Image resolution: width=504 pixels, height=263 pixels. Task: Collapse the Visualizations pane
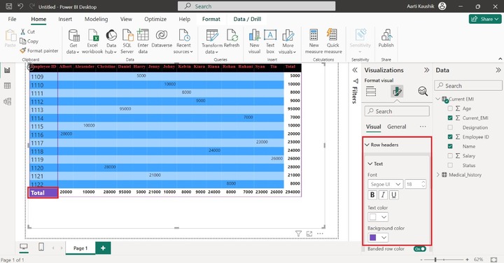[x=426, y=70]
